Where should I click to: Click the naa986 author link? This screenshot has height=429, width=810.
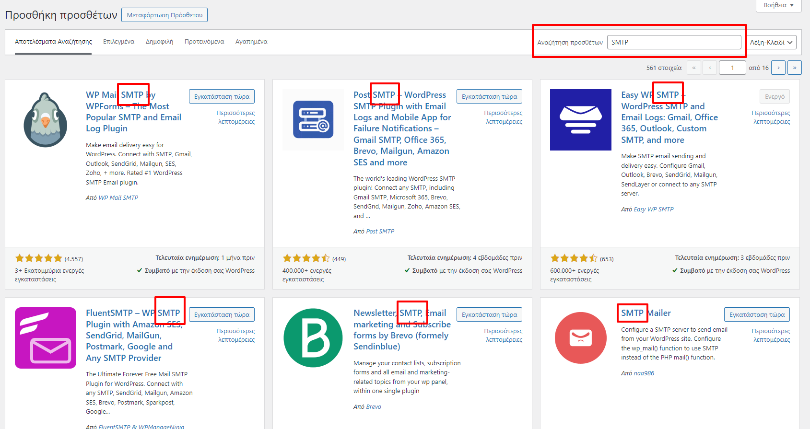click(x=644, y=373)
